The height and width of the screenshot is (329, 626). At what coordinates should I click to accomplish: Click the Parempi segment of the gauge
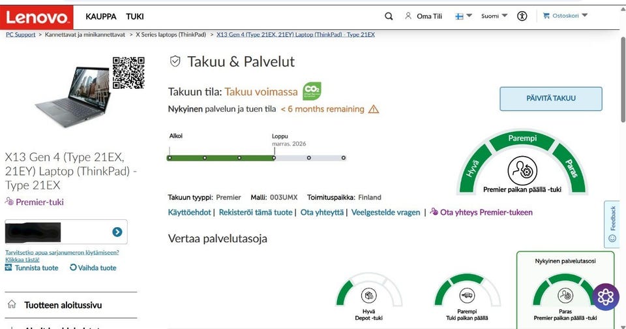tap(522, 140)
